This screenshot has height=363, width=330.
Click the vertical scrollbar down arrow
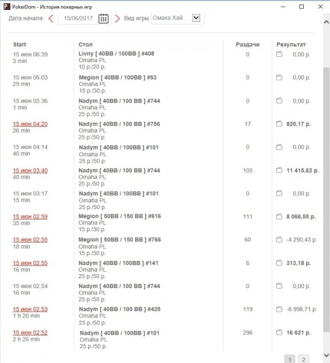pyautogui.click(x=326, y=355)
